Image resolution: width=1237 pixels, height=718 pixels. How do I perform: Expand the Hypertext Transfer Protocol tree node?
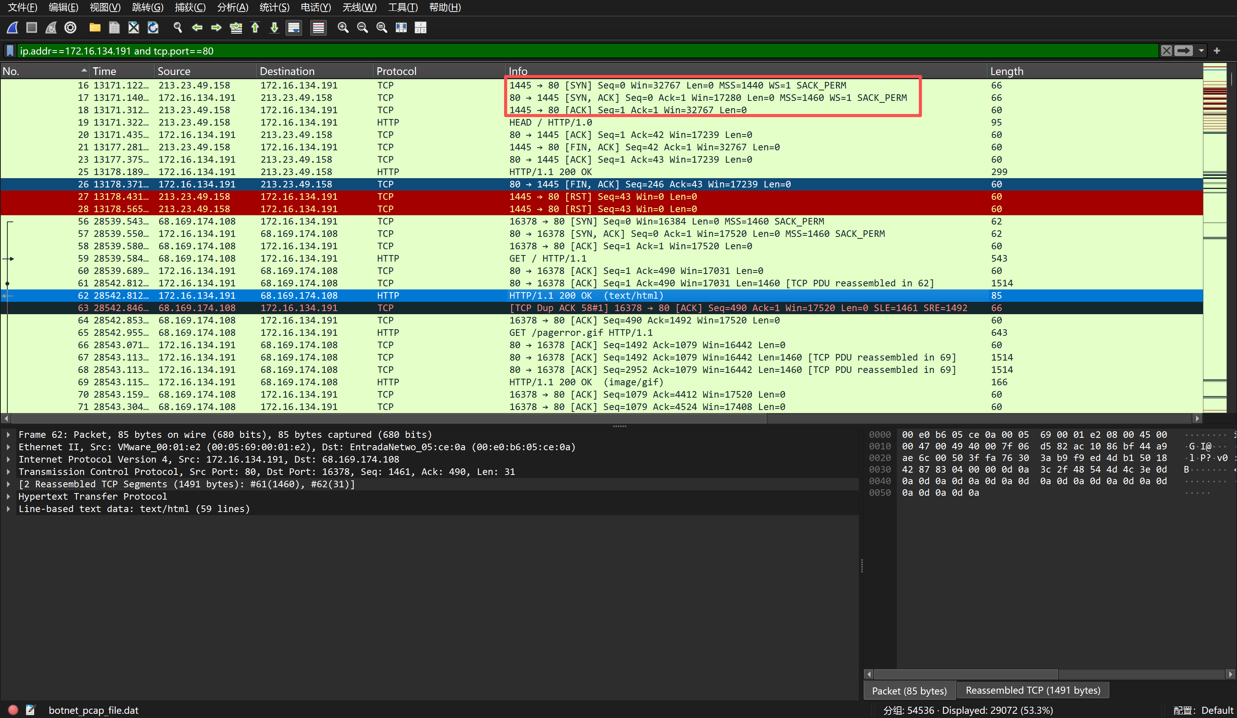click(x=9, y=496)
